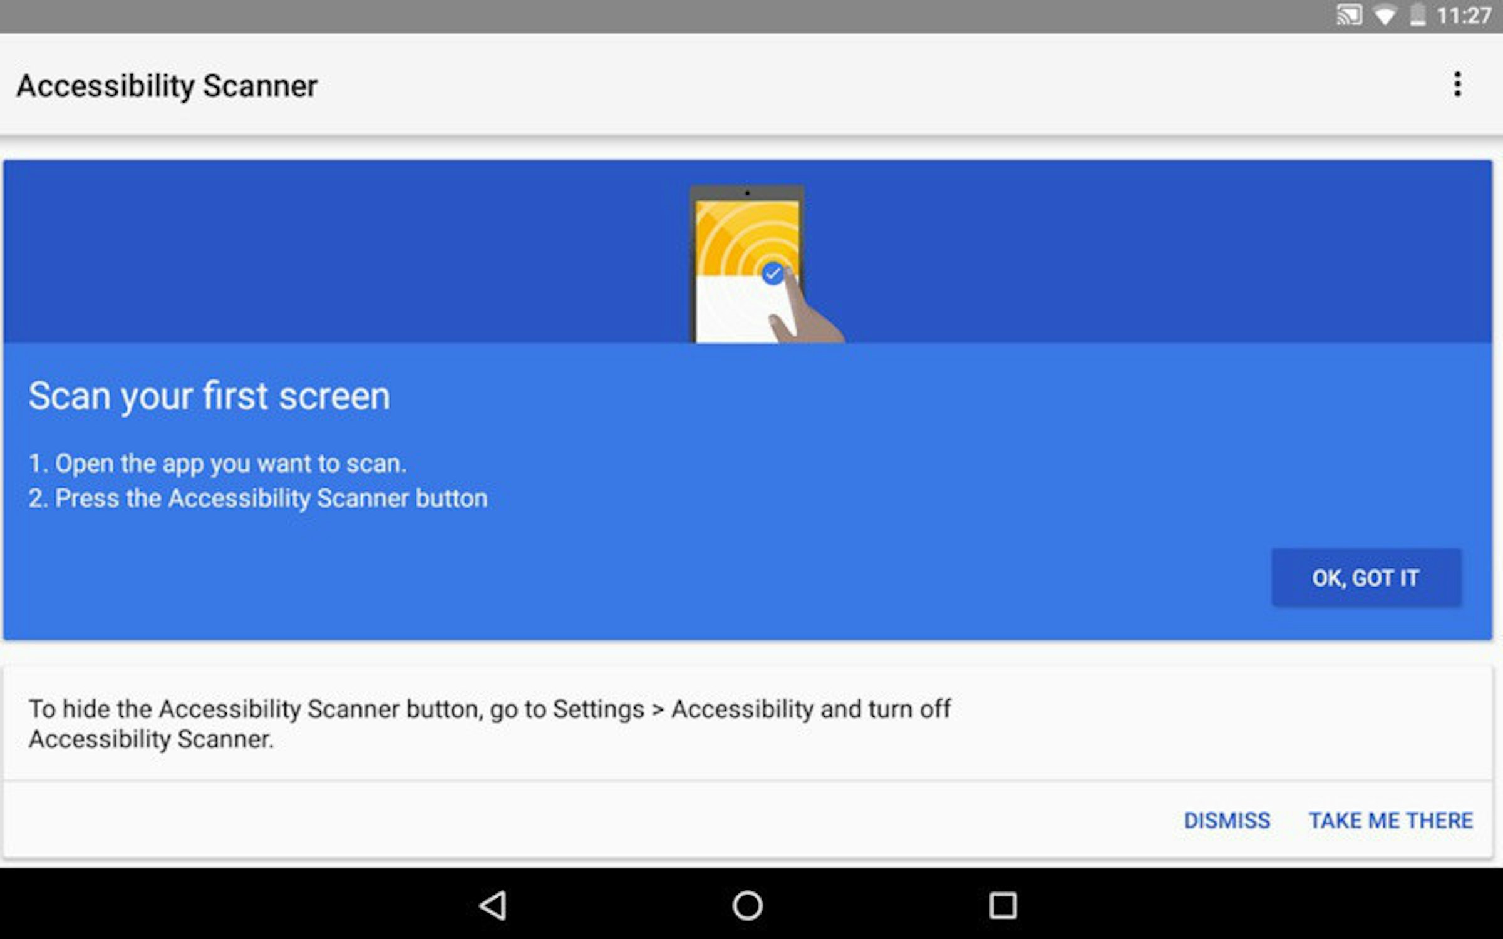Click the cast icon in status bar

(1349, 15)
